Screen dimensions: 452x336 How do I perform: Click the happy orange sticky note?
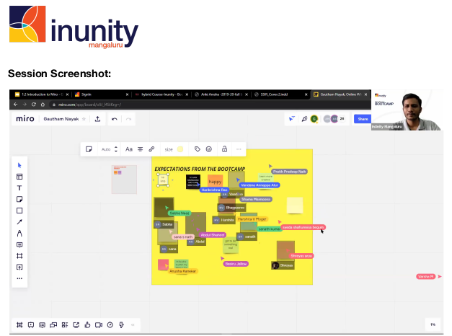point(215,182)
